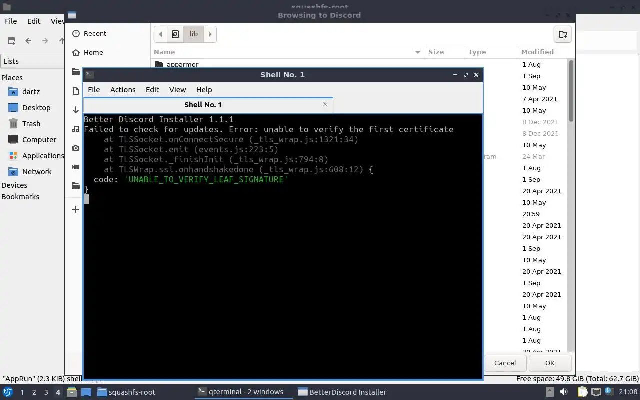Open File menu in file manager window
640x400 pixels.
coord(11,21)
